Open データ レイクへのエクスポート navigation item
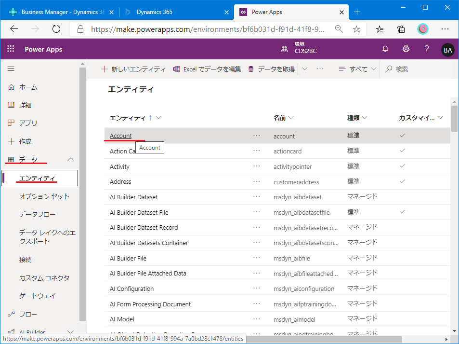The image size is (459, 344). pyautogui.click(x=47, y=237)
